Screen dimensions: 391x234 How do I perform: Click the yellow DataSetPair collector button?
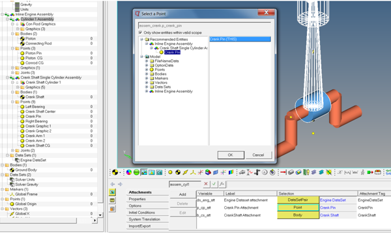(298, 200)
